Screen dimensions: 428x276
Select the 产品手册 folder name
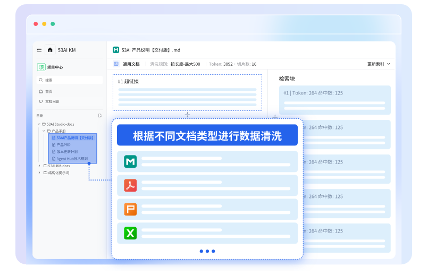click(58, 131)
